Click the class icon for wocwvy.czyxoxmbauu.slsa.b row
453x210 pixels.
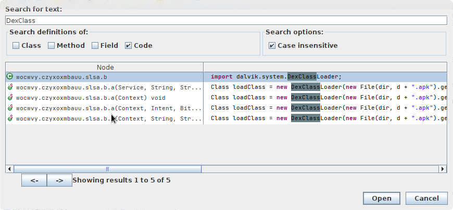pos(10,76)
